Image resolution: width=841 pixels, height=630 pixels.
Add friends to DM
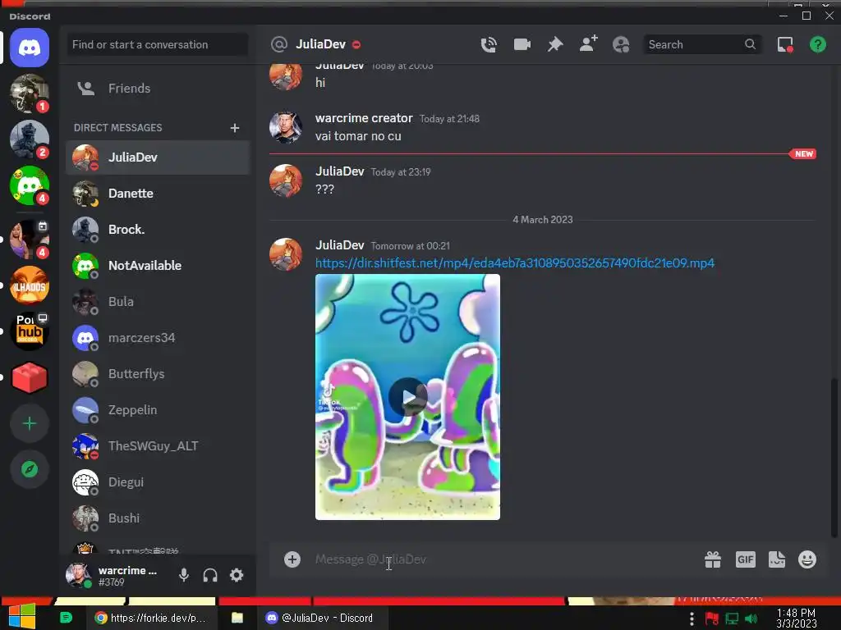[x=588, y=44]
